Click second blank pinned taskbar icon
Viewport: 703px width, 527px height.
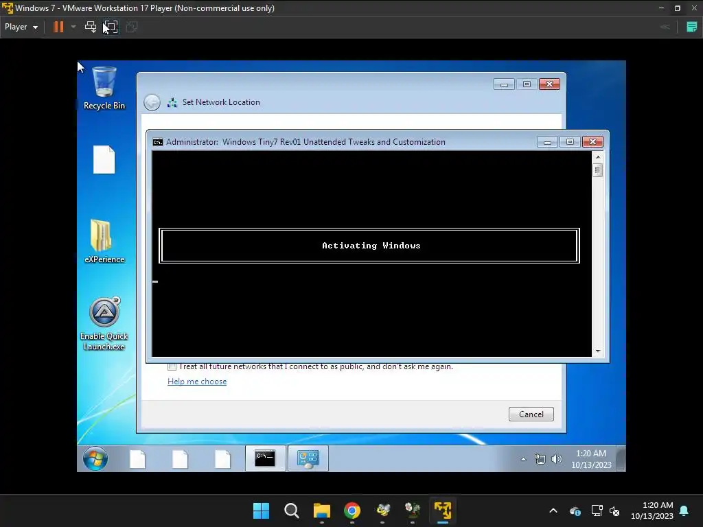181,459
